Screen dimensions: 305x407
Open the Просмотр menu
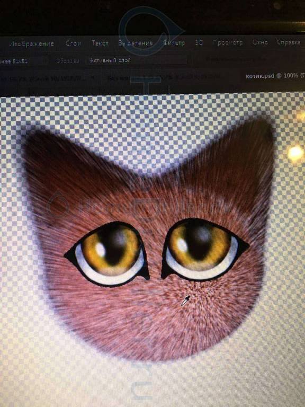pos(228,42)
